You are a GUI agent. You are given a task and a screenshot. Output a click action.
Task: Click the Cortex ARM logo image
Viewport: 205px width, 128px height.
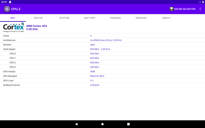tap(14, 27)
